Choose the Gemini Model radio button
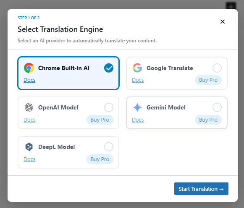Screen dimensions: 244x208 click(217, 107)
